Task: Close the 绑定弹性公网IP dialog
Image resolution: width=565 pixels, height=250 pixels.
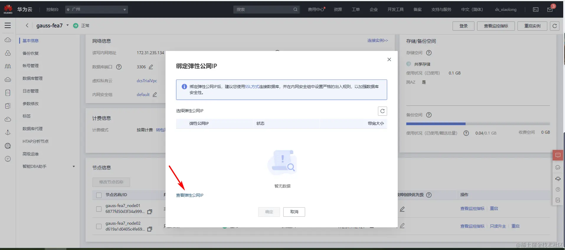Action: pos(389,59)
